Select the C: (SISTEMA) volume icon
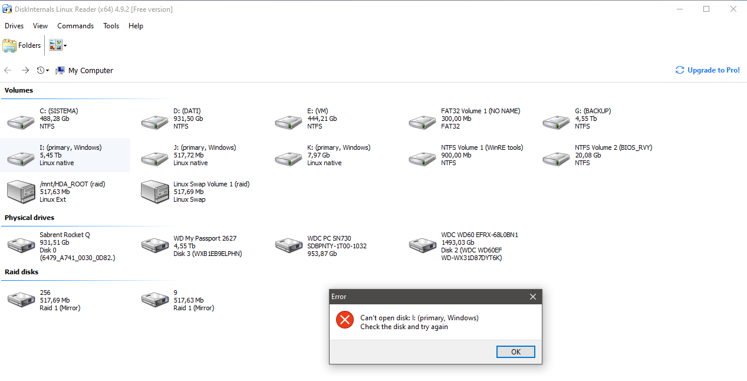The image size is (747, 381). (x=21, y=121)
